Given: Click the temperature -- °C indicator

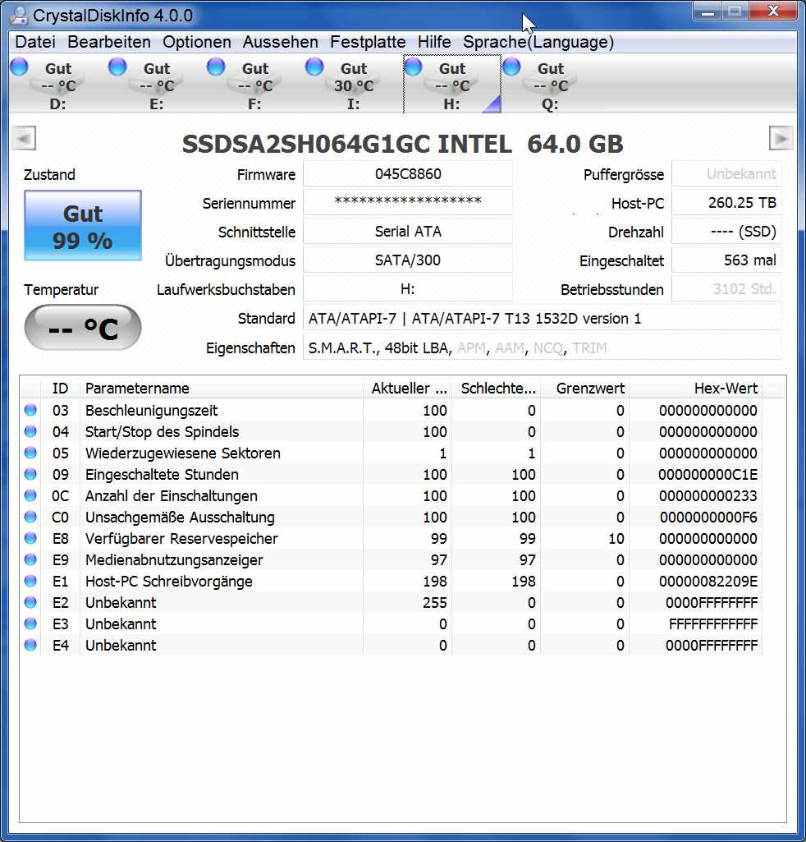Looking at the screenshot, I should pos(83,328).
